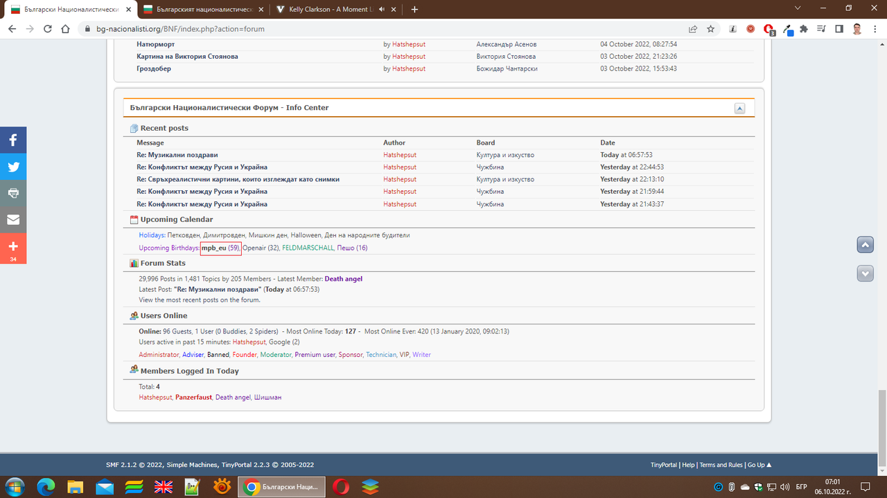Open Chrome extensions puzzle icon
The height and width of the screenshot is (498, 887).
(804, 29)
